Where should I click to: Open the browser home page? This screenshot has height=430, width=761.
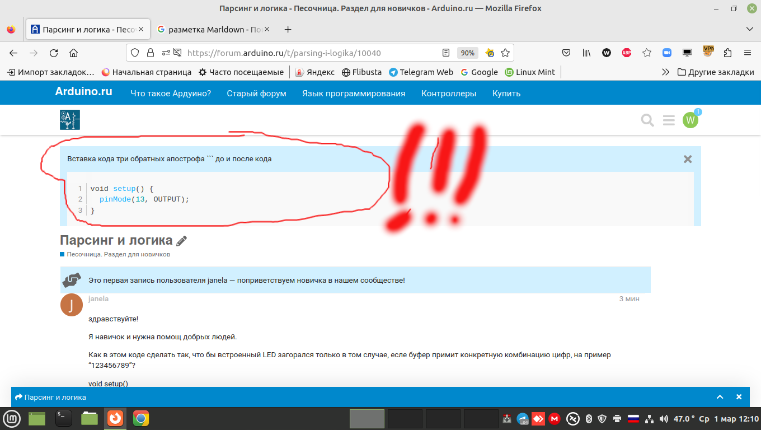[x=73, y=53]
